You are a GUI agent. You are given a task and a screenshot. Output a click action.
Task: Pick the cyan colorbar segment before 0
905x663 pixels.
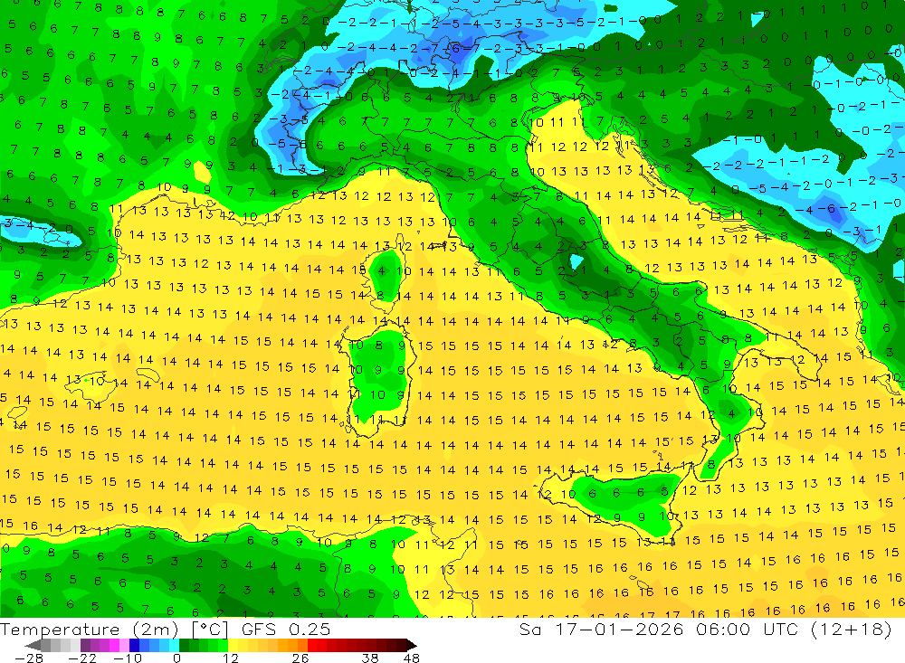(174, 646)
